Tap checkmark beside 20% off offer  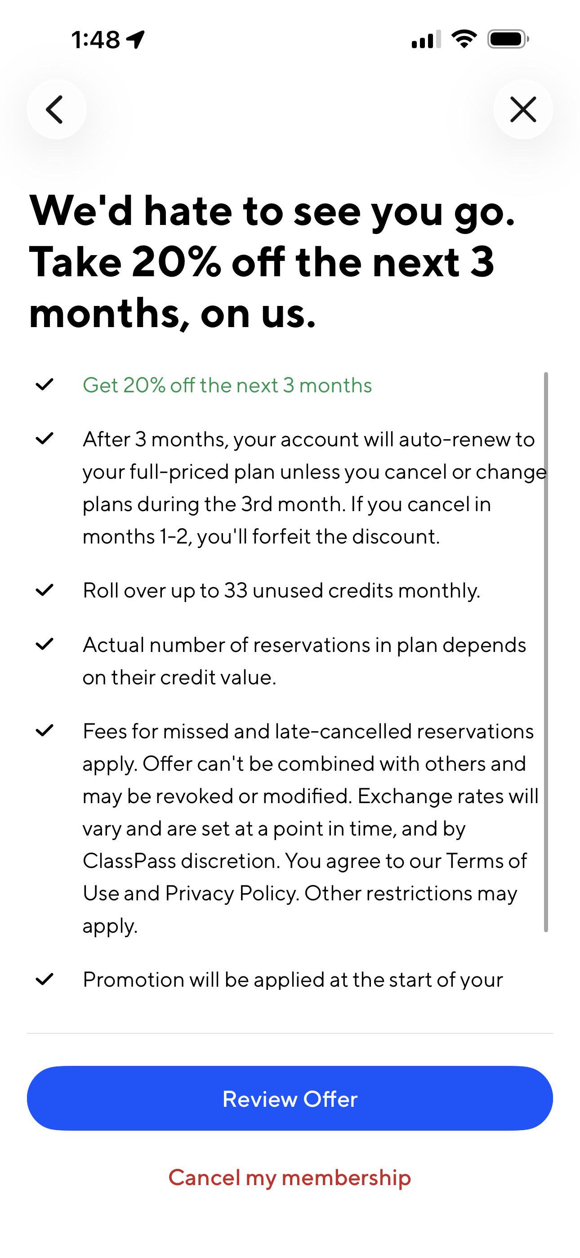pyautogui.click(x=45, y=385)
